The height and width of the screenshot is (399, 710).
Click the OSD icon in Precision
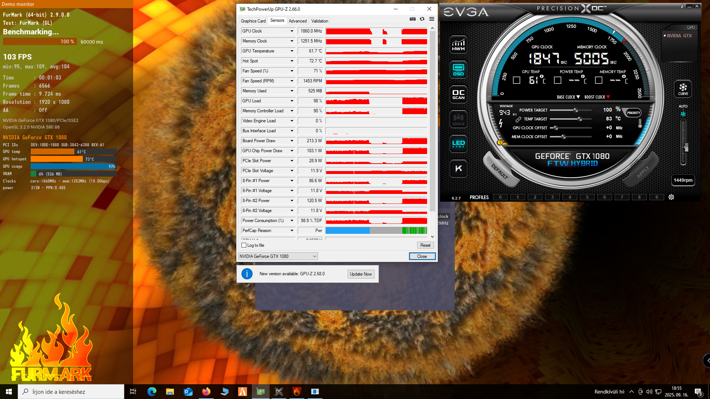(458, 69)
